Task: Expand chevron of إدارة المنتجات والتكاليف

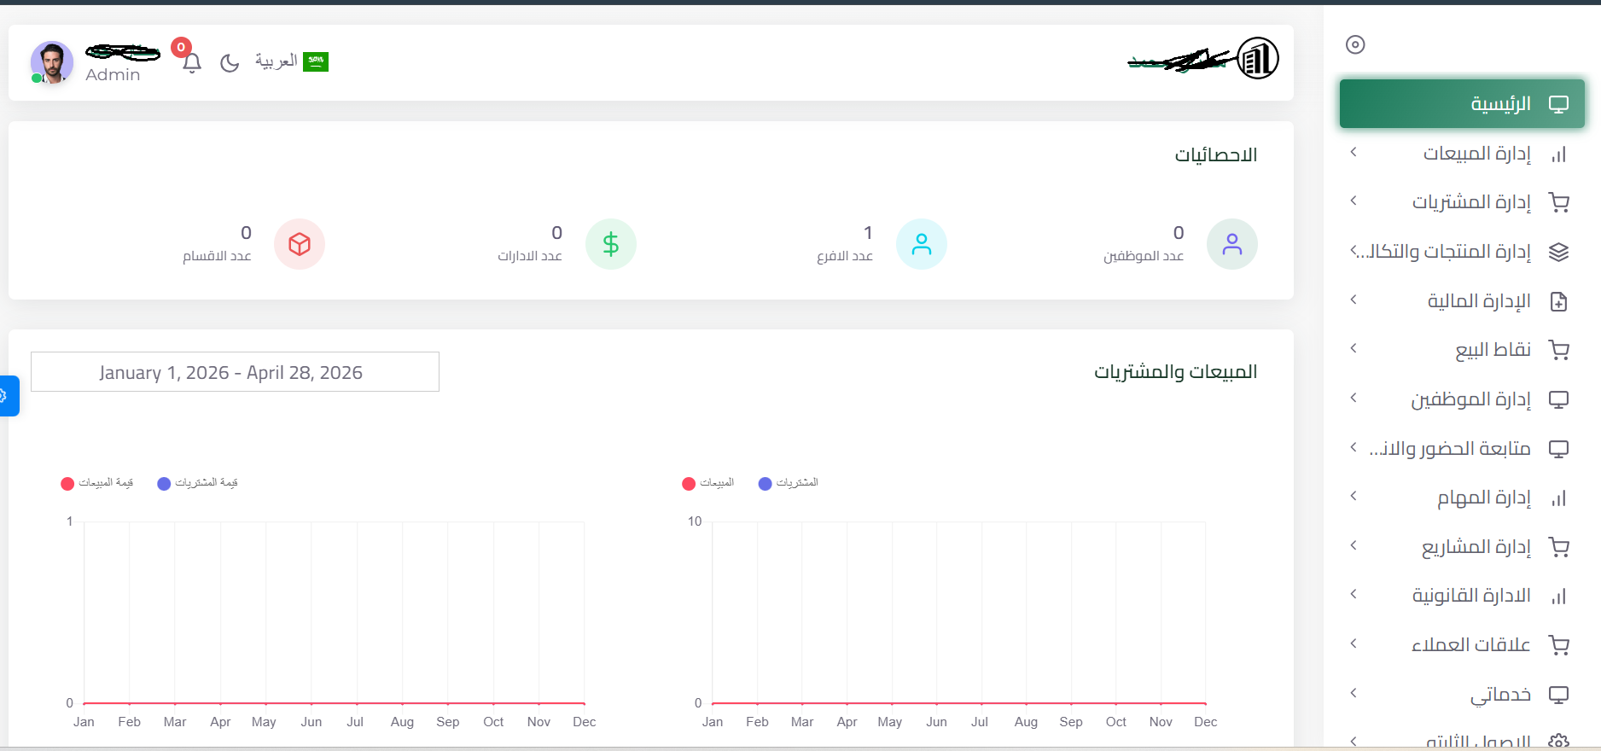Action: [x=1354, y=250]
